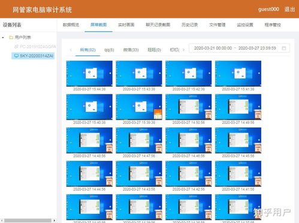Open screenshot taken at 14:42:56
The image size is (299, 223).
pos(188,174)
